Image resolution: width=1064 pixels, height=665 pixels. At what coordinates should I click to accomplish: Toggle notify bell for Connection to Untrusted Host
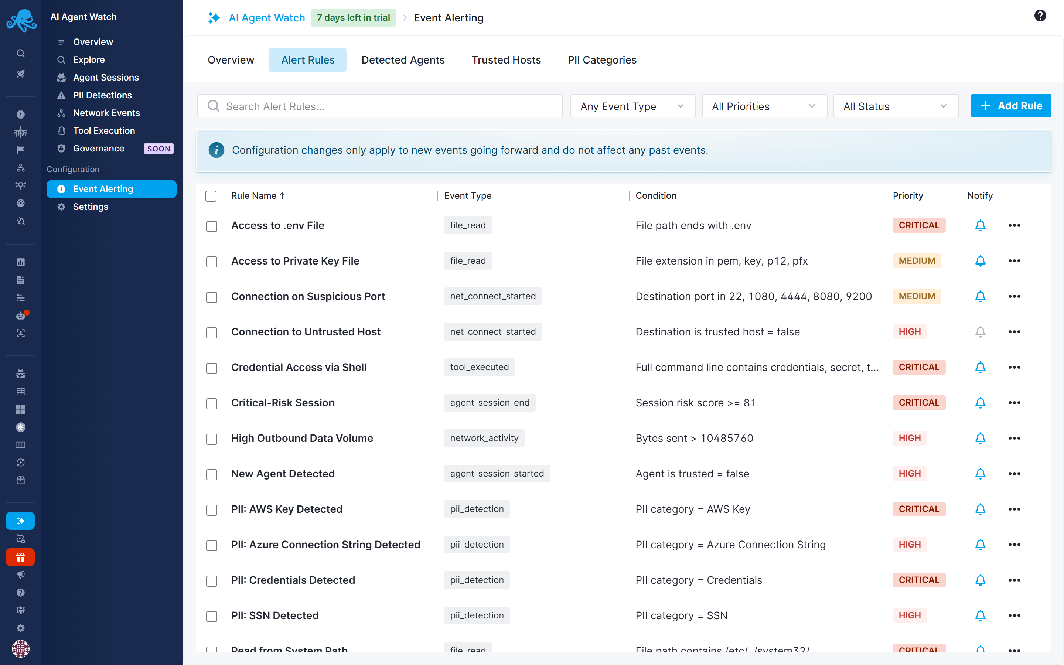click(980, 332)
